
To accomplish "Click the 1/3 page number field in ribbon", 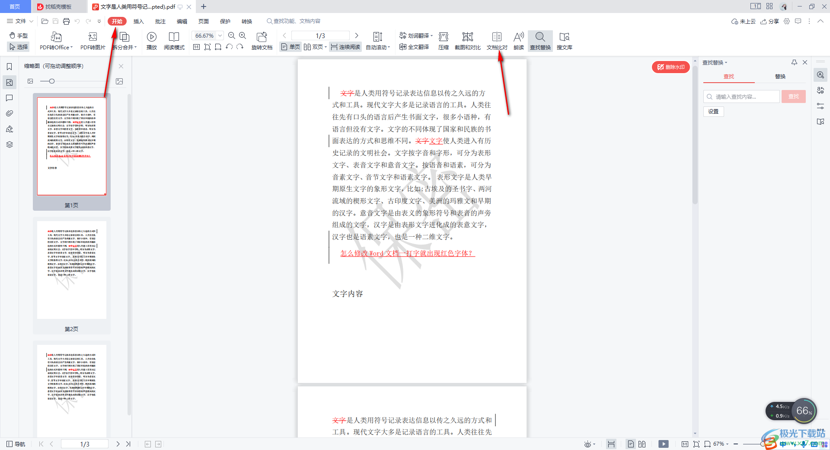I will point(320,35).
